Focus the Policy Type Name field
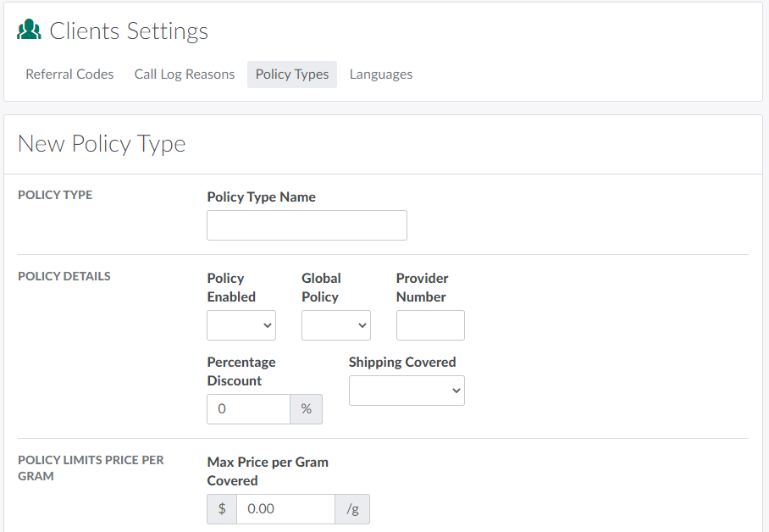This screenshot has height=532, width=769. point(307,225)
